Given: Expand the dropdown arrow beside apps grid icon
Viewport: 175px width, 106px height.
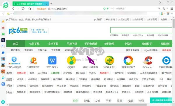Looking at the screenshot, I should pos(165,14).
